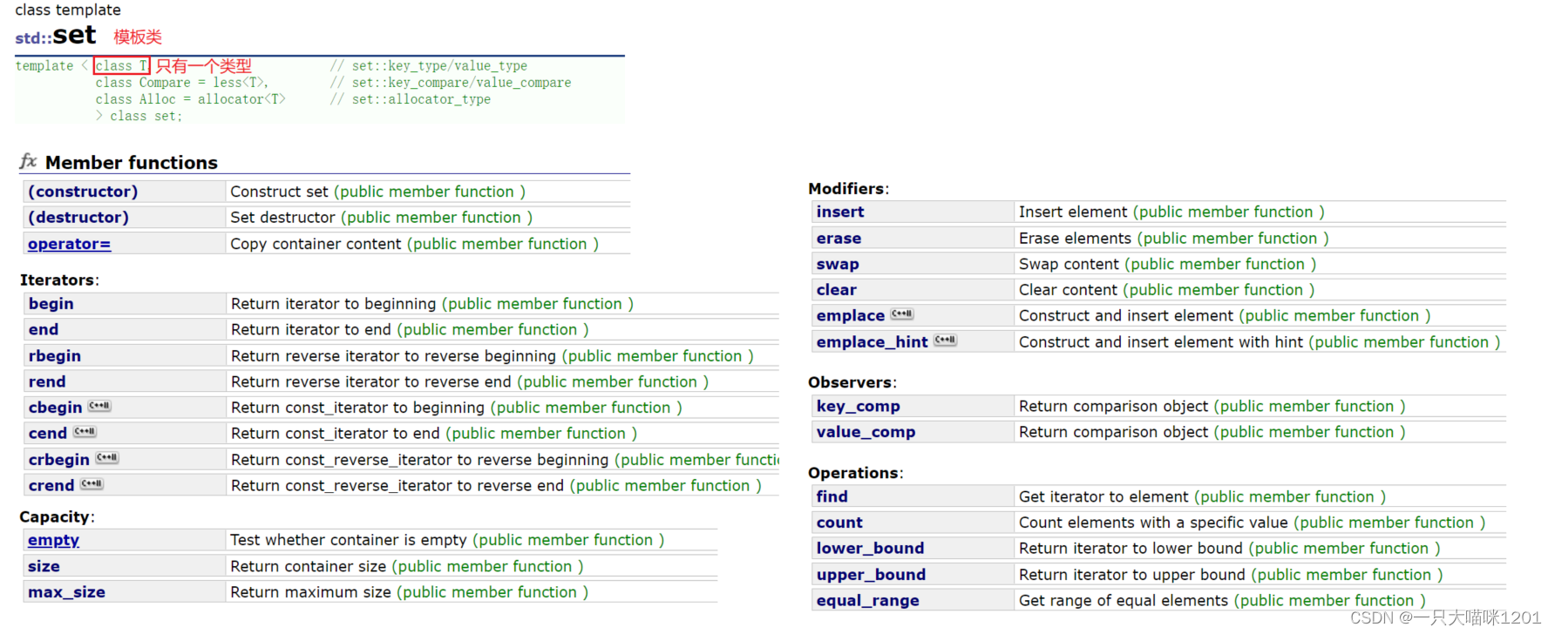
Task: Click the C++11 badge beside cbegin
Action: [x=99, y=406]
